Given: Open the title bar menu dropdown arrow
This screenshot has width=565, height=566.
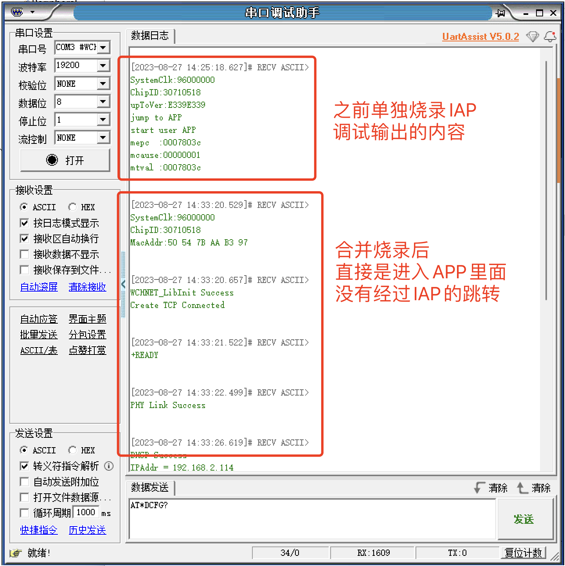Looking at the screenshot, I should [32, 12].
